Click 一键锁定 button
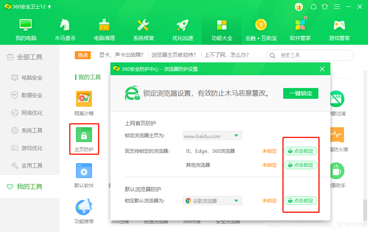This screenshot has width=368, height=232. 301,93
